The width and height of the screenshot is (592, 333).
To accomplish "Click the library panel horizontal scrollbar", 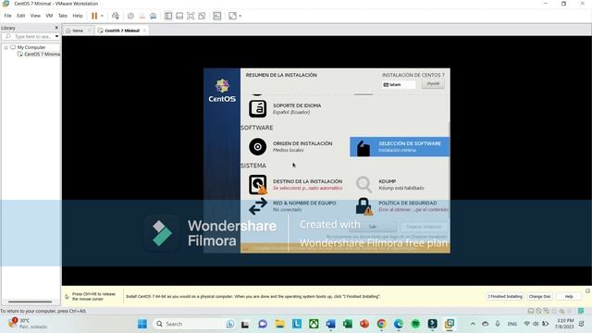I will (31, 302).
